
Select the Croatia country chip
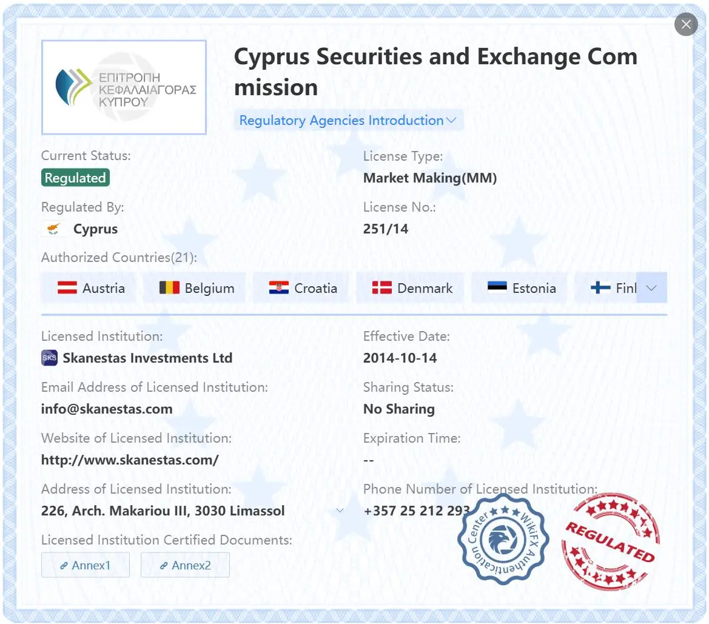tap(301, 287)
